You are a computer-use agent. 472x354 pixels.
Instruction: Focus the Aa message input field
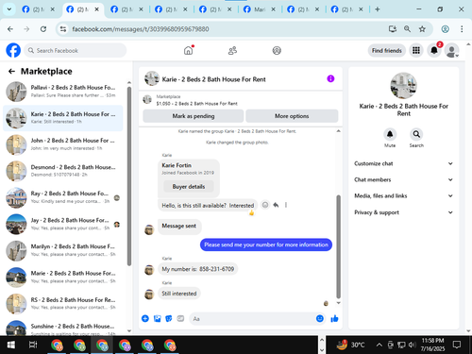pyautogui.click(x=258, y=318)
